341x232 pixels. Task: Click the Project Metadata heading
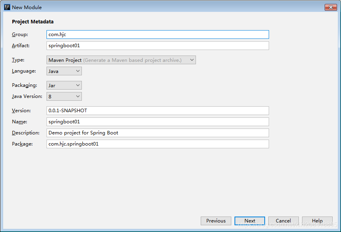[x=33, y=22]
